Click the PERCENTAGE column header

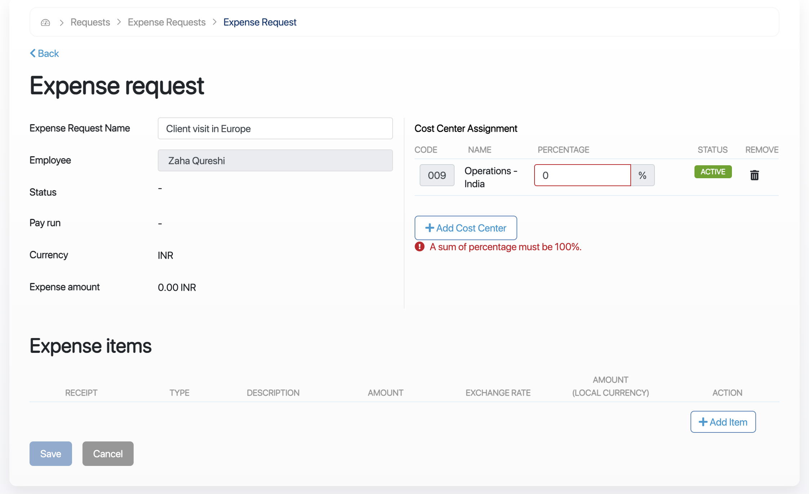tap(563, 150)
